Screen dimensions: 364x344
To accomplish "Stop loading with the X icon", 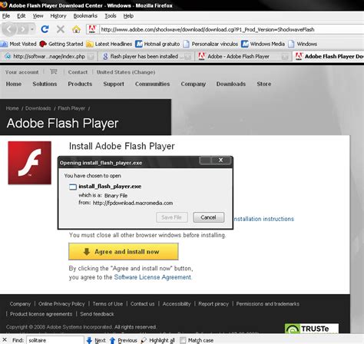I will tap(61, 29).
